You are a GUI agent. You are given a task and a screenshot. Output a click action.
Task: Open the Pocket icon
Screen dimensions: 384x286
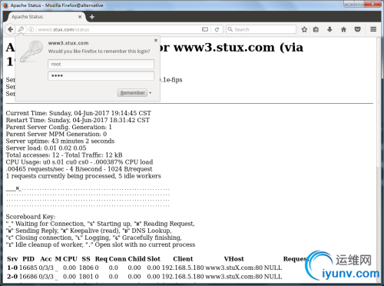pyautogui.click(x=358, y=29)
